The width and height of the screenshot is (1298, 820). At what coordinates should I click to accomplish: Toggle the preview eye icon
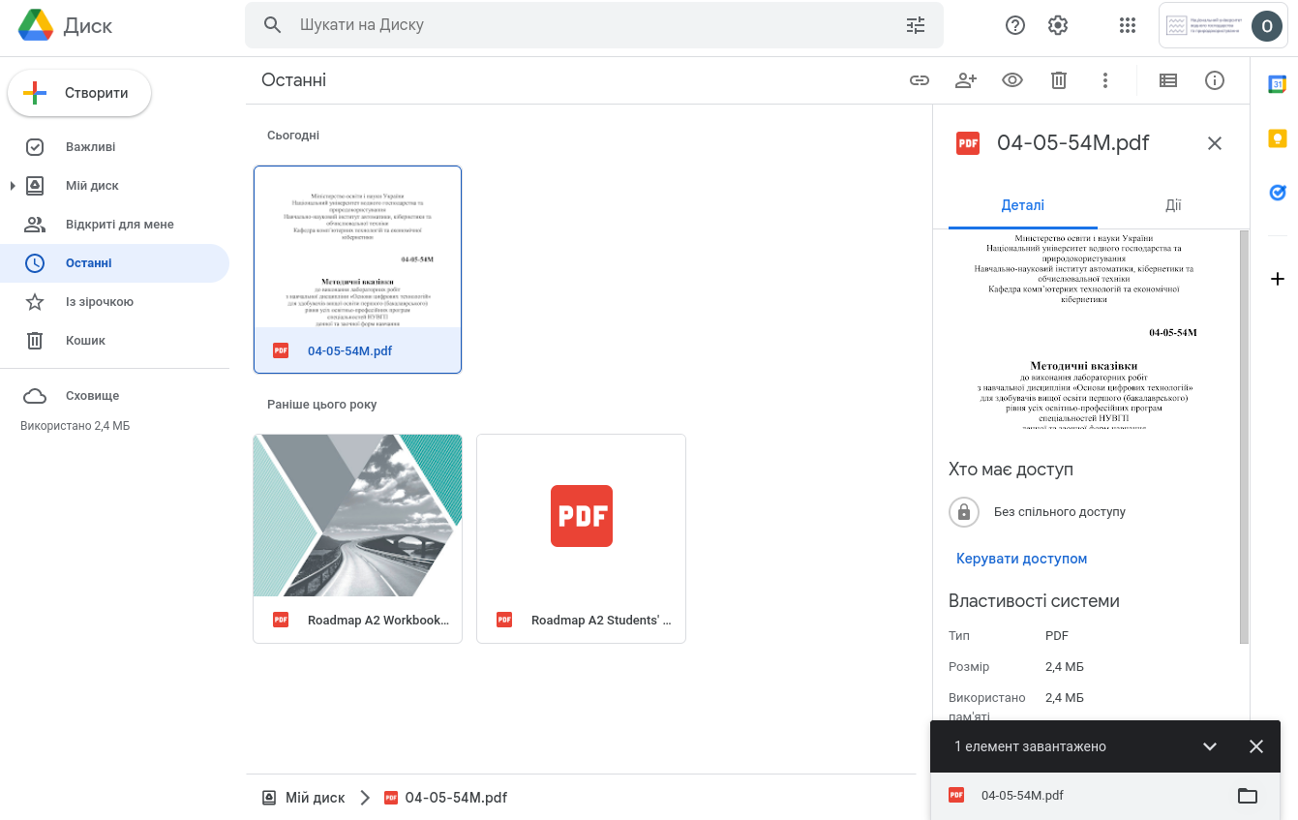pos(1011,80)
